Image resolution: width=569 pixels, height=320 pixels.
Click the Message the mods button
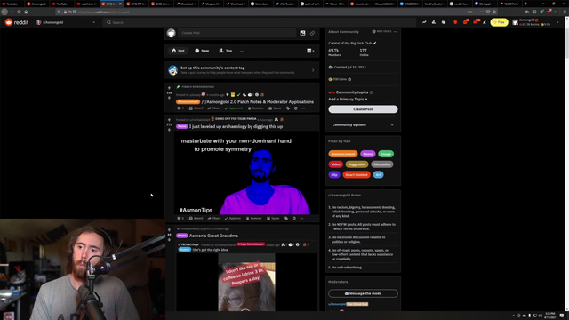(363, 293)
